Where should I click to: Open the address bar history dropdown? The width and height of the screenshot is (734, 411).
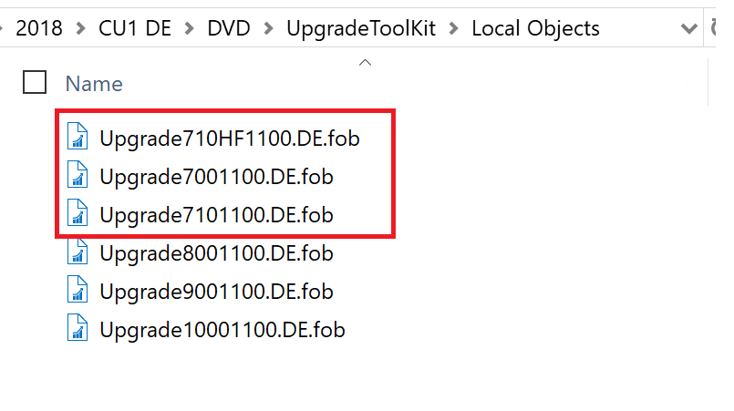(x=689, y=28)
